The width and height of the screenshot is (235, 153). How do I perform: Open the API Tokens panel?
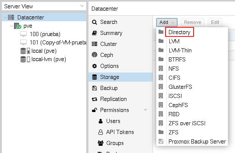(x=120, y=132)
